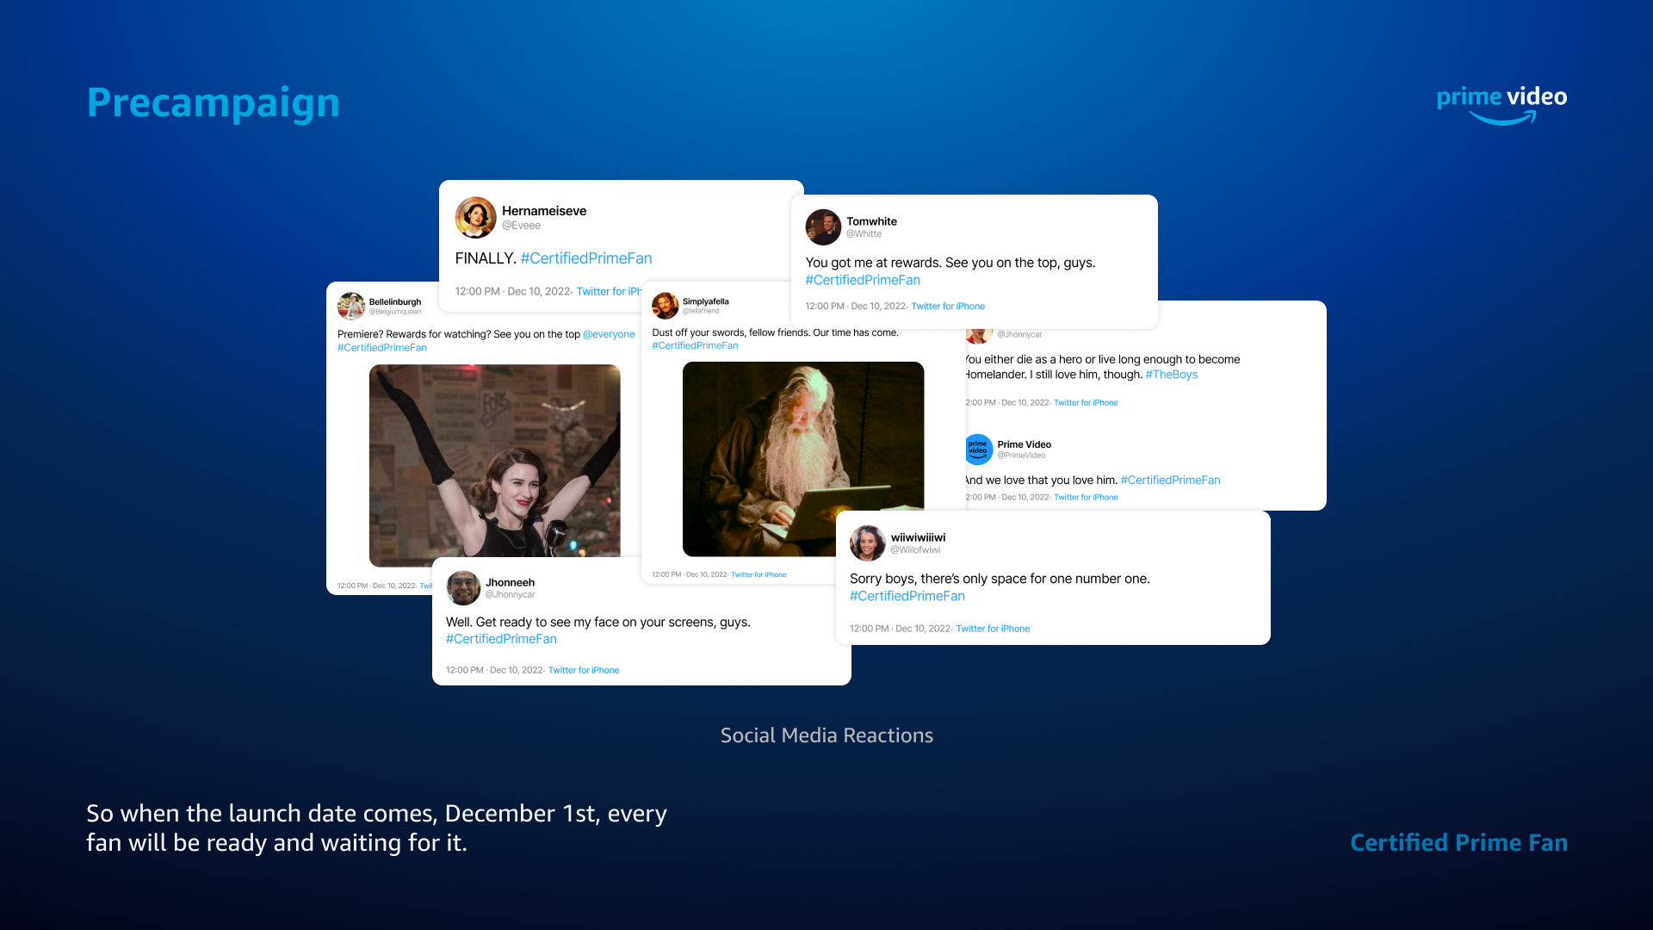
Task: Click Twitter for iPhone under Homelander tweet
Action: pos(1086,403)
